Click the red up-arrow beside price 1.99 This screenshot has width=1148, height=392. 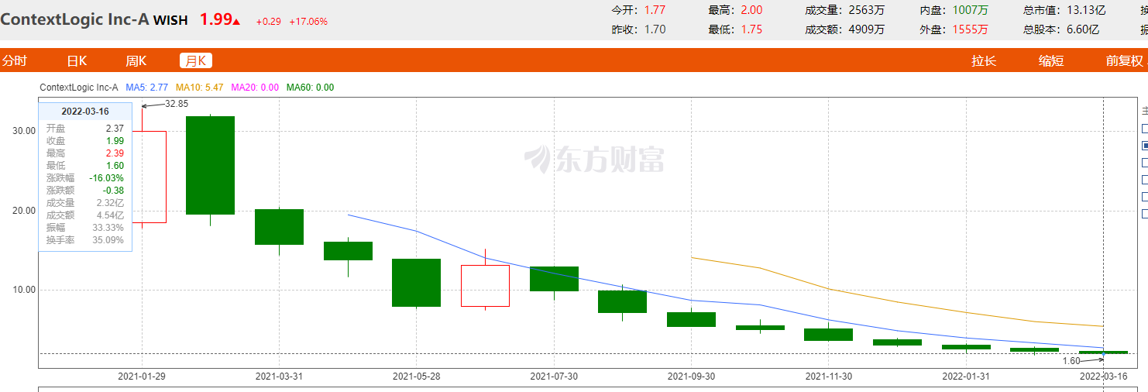tap(236, 21)
